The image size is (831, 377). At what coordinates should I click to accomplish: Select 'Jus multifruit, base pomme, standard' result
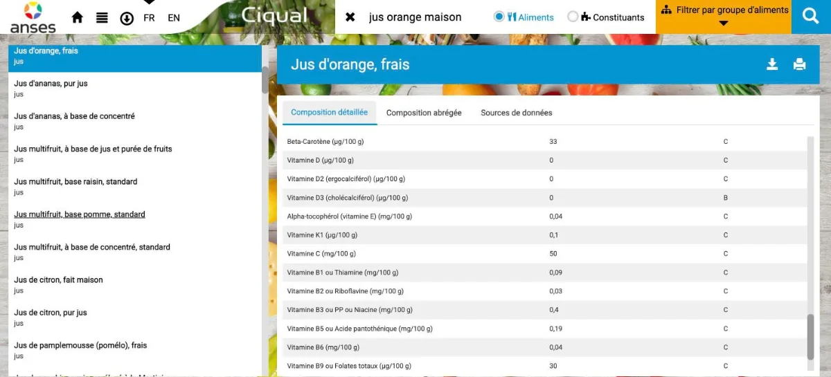(134, 219)
